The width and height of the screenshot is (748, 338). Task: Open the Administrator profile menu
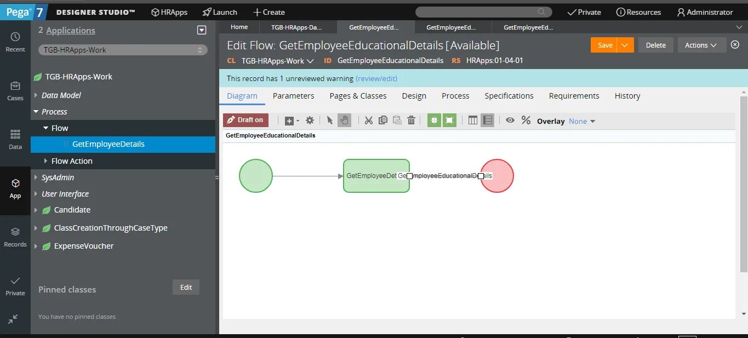(x=705, y=12)
